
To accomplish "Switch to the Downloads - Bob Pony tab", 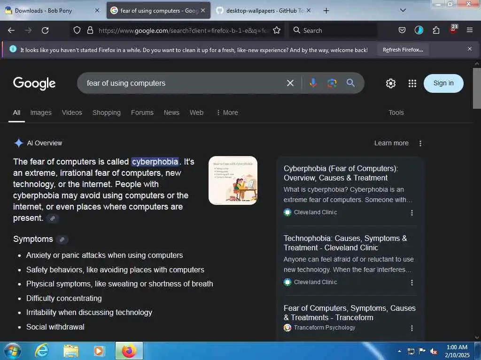I will (x=43, y=11).
